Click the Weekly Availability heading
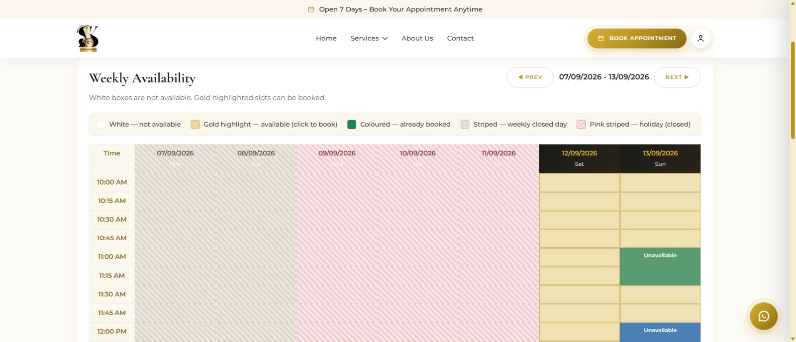 [x=142, y=78]
